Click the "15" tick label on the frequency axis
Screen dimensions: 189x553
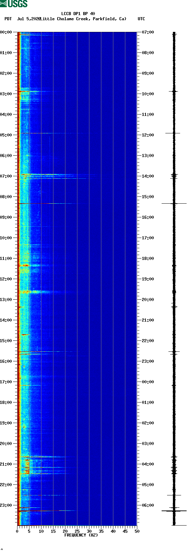click(53, 531)
